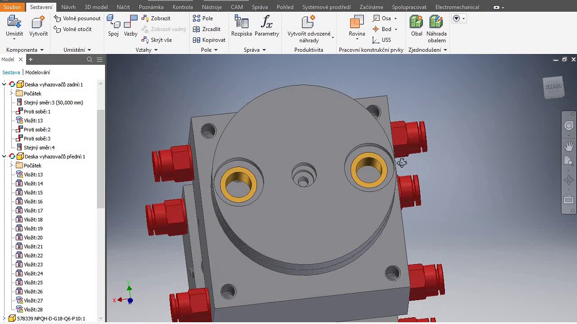Open the Osa dropdown arrow
Screen dimensions: 577x324
pos(396,18)
